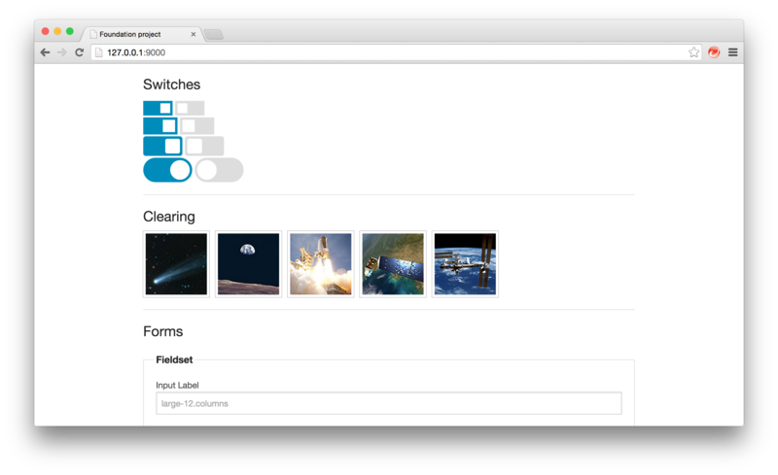Select the Foundation project tab
The height and width of the screenshot is (475, 778).
pyautogui.click(x=142, y=34)
